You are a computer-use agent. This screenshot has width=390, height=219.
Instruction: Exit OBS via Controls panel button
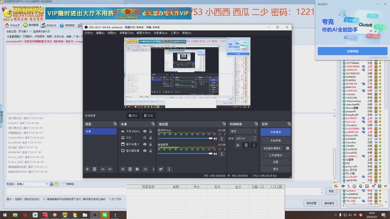point(275,169)
